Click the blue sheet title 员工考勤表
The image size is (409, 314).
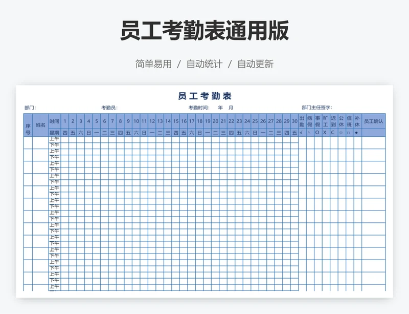point(205,96)
